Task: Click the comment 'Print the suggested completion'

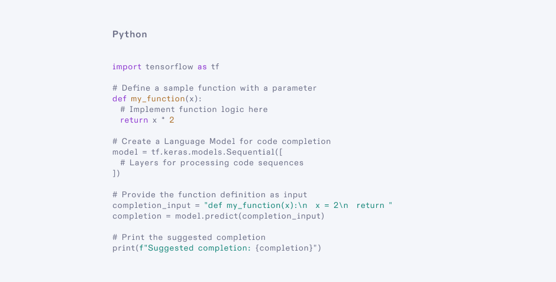Action: pos(189,238)
